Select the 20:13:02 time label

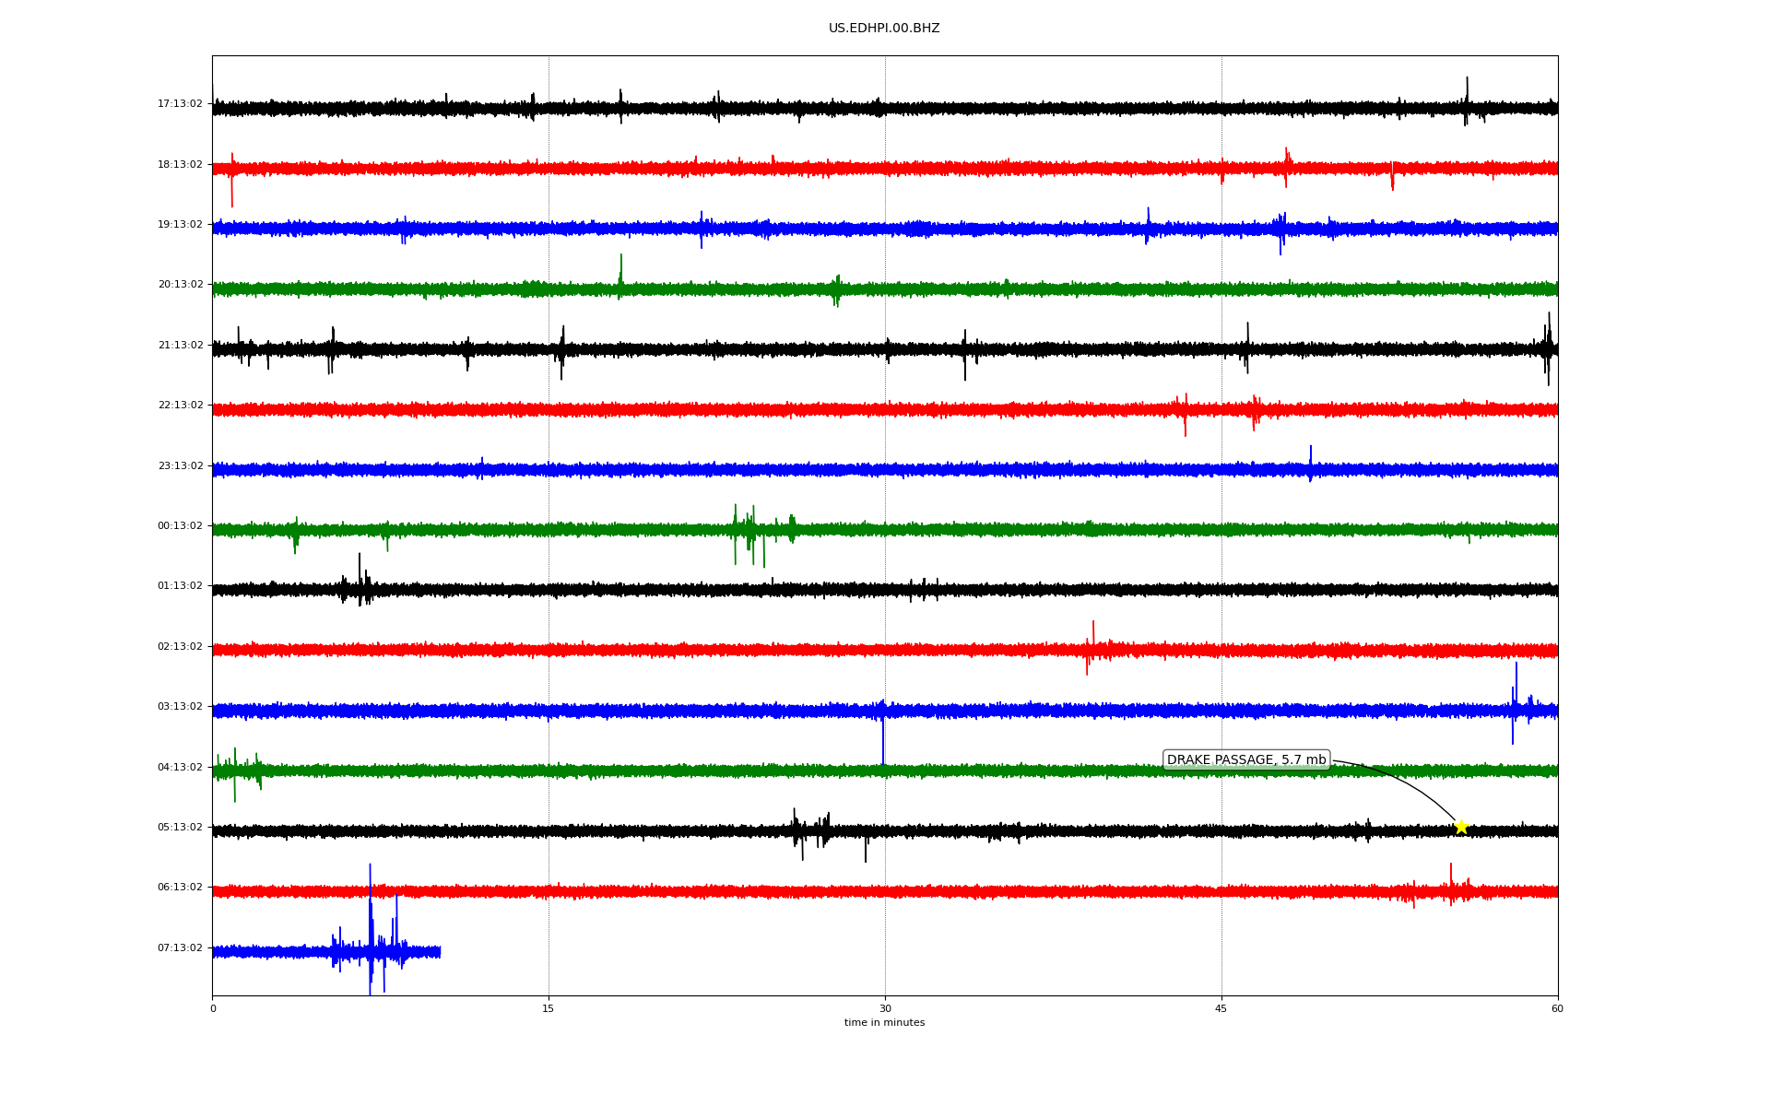(x=180, y=285)
